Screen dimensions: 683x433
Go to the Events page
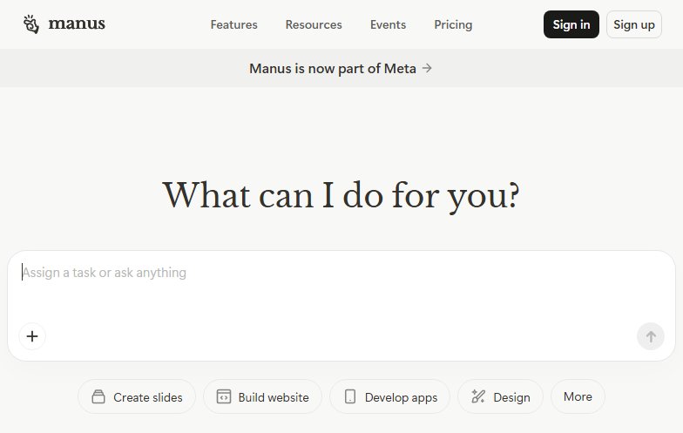pyautogui.click(x=388, y=24)
